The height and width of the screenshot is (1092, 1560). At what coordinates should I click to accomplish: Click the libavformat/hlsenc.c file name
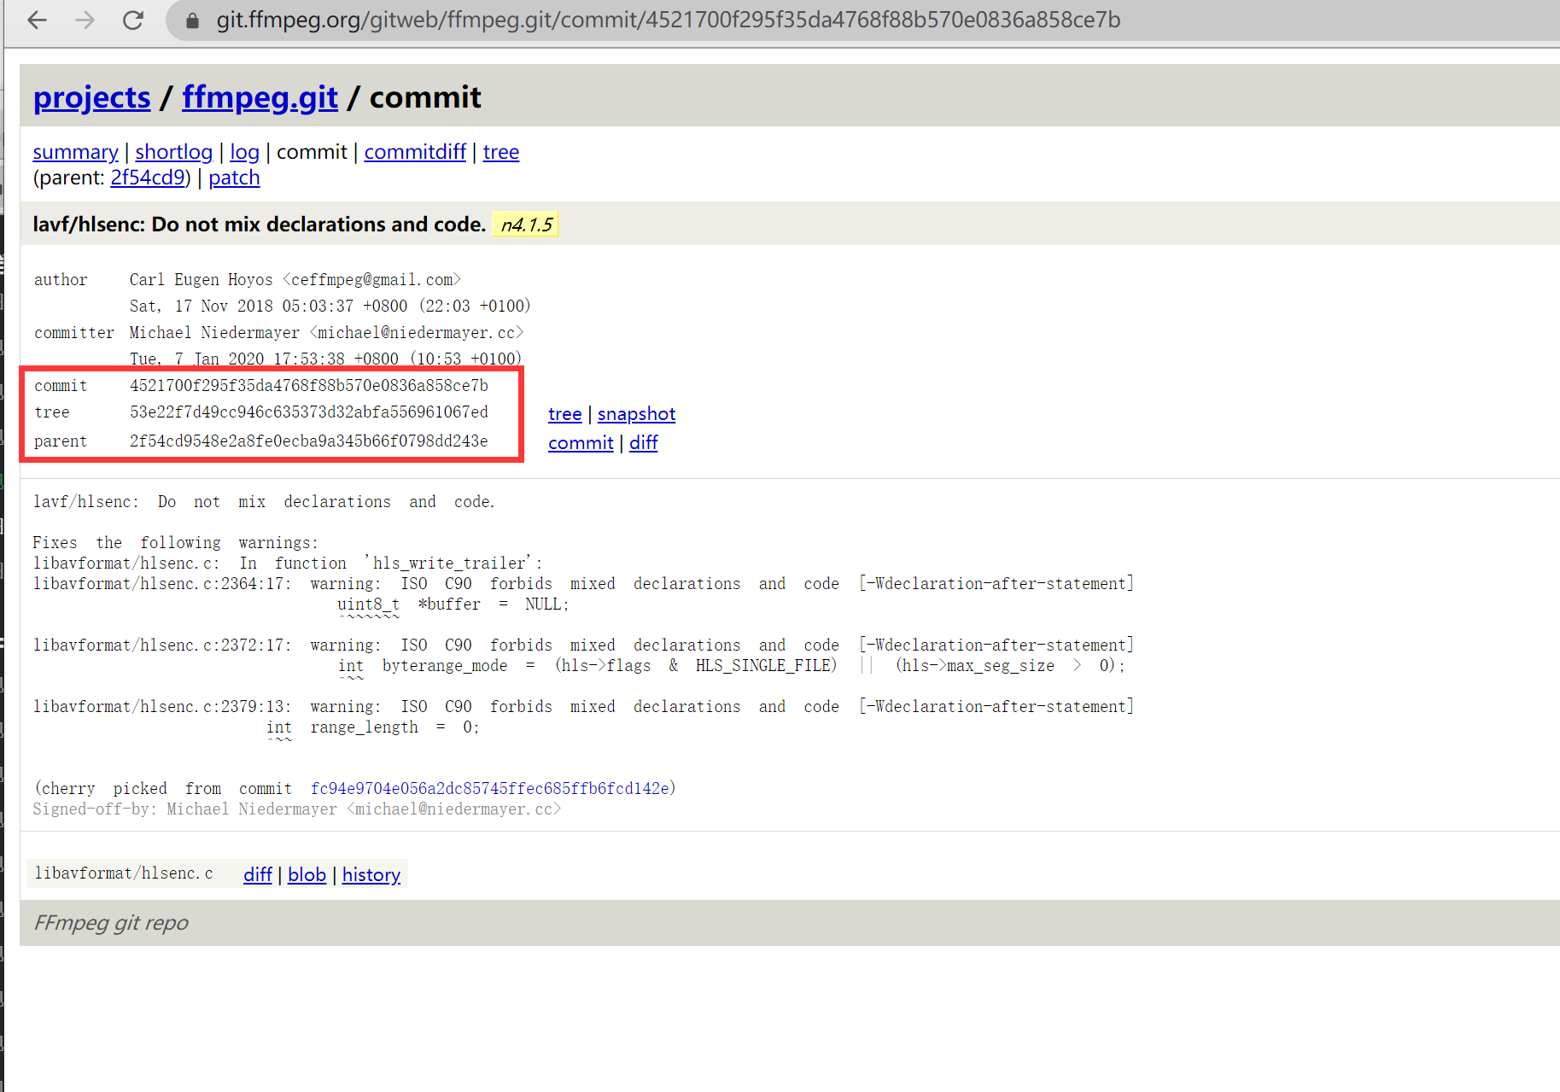click(124, 873)
